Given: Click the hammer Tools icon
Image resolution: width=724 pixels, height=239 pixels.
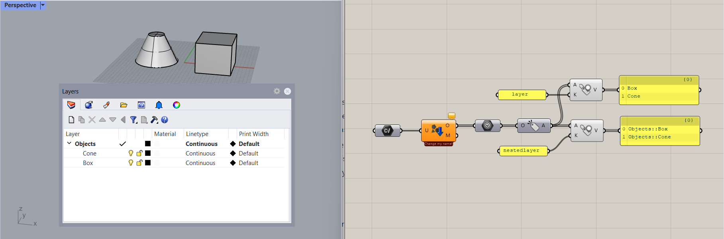Looking at the screenshot, I should [154, 120].
